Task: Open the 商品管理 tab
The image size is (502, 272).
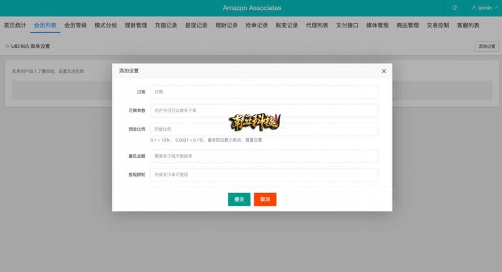Action: [x=407, y=25]
